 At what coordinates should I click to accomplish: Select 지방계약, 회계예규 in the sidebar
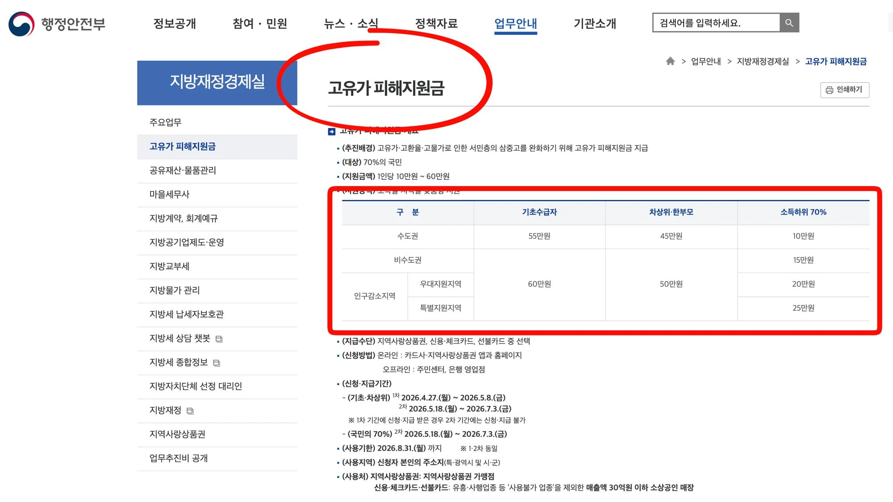click(217, 219)
